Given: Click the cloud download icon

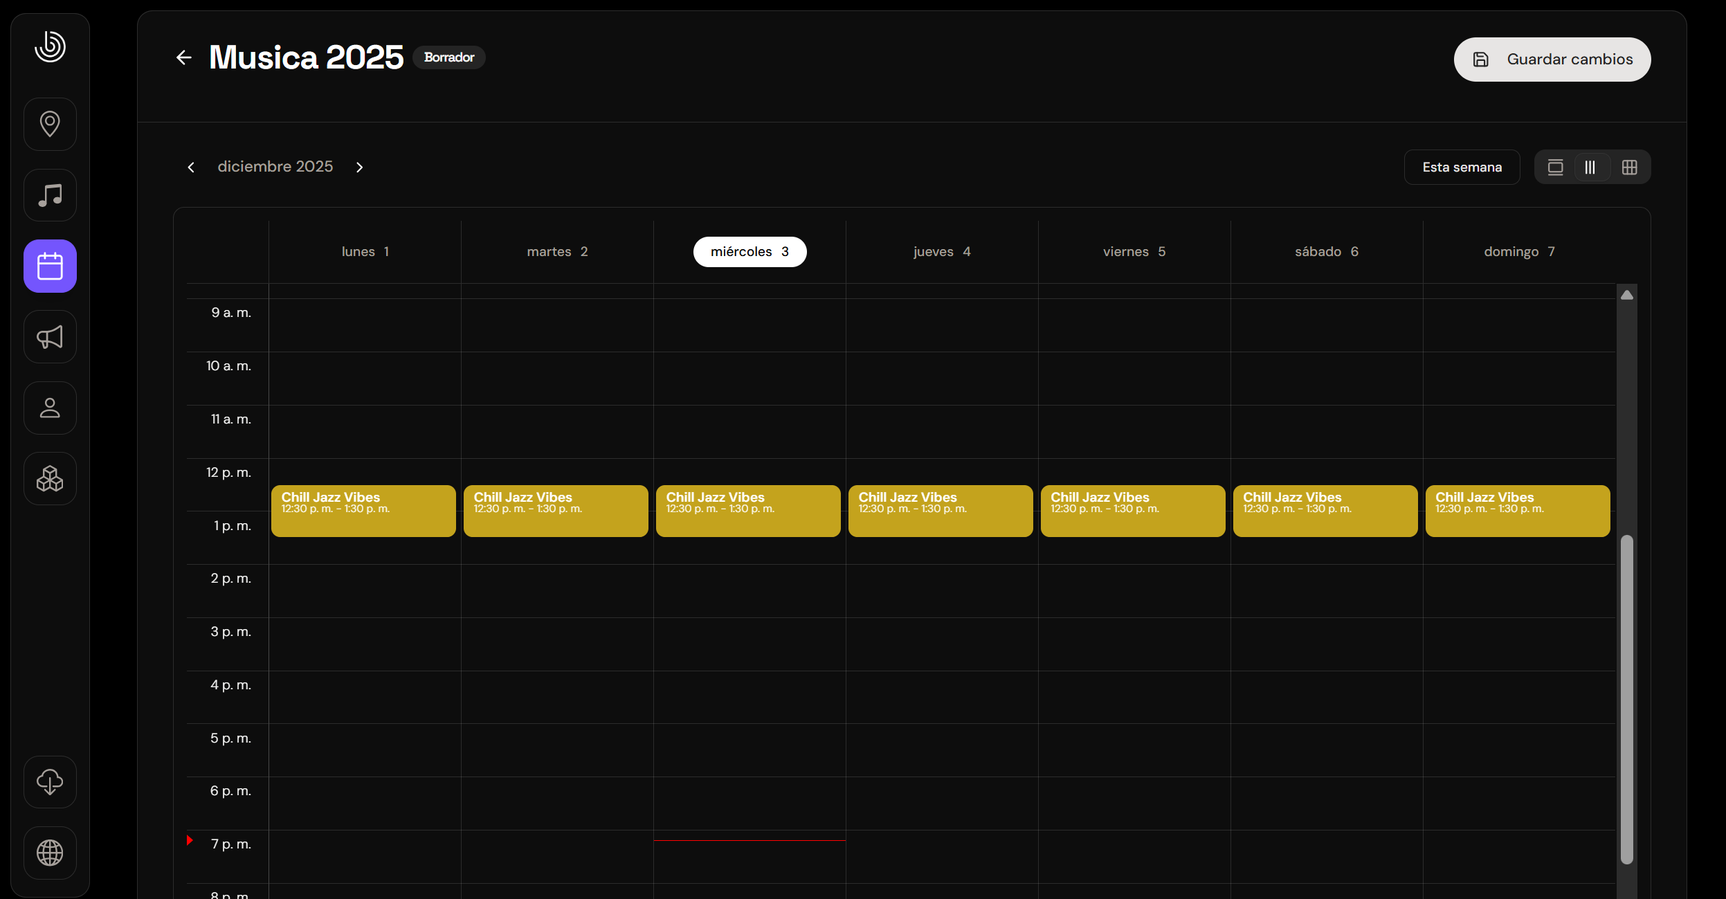Looking at the screenshot, I should coord(50,782).
